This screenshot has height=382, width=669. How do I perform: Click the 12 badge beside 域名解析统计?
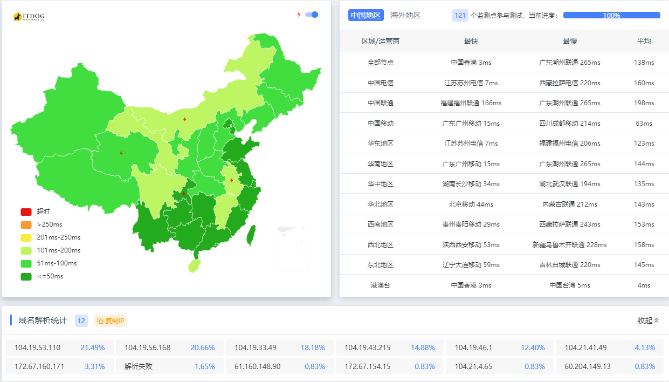pos(81,320)
